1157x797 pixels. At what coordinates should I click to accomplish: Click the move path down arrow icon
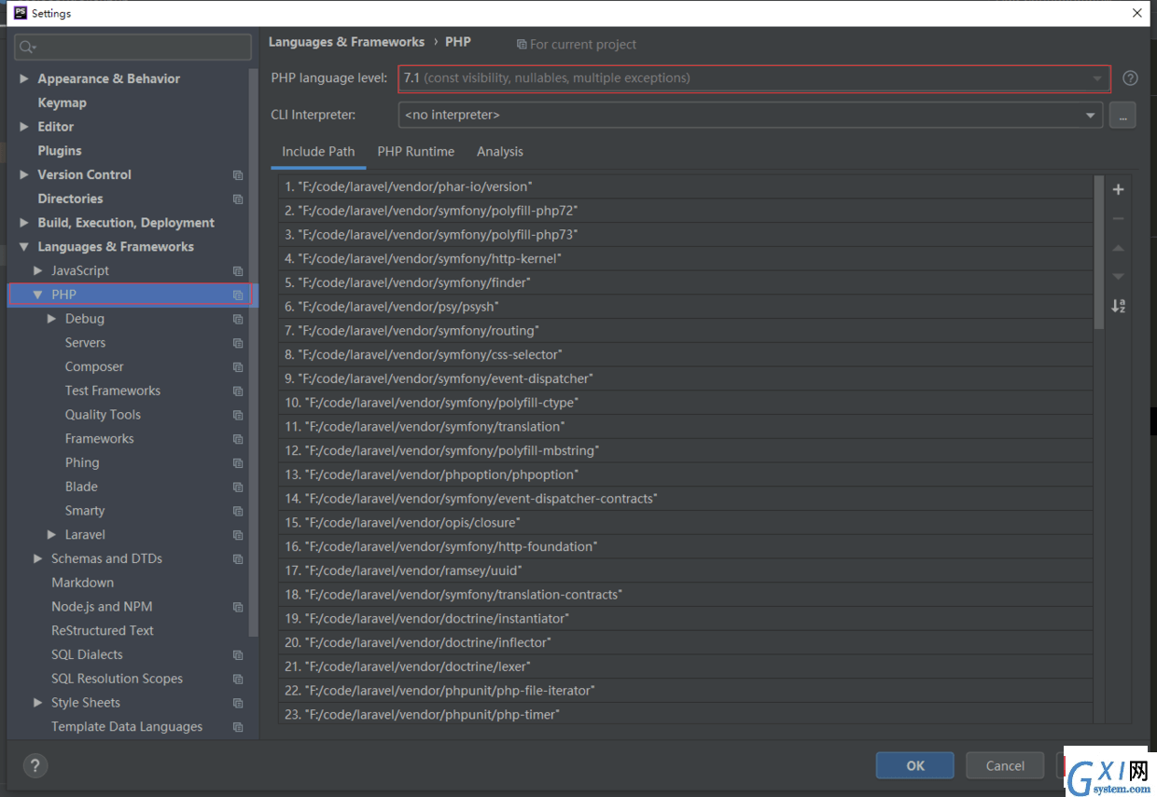pos(1119,277)
